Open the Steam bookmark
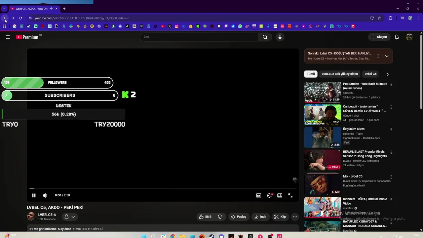The height and width of the screenshot is (238, 423). (28, 26)
